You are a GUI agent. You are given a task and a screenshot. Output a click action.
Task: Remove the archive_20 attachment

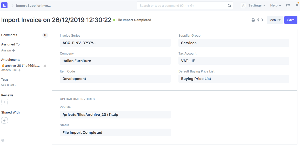click(45, 66)
